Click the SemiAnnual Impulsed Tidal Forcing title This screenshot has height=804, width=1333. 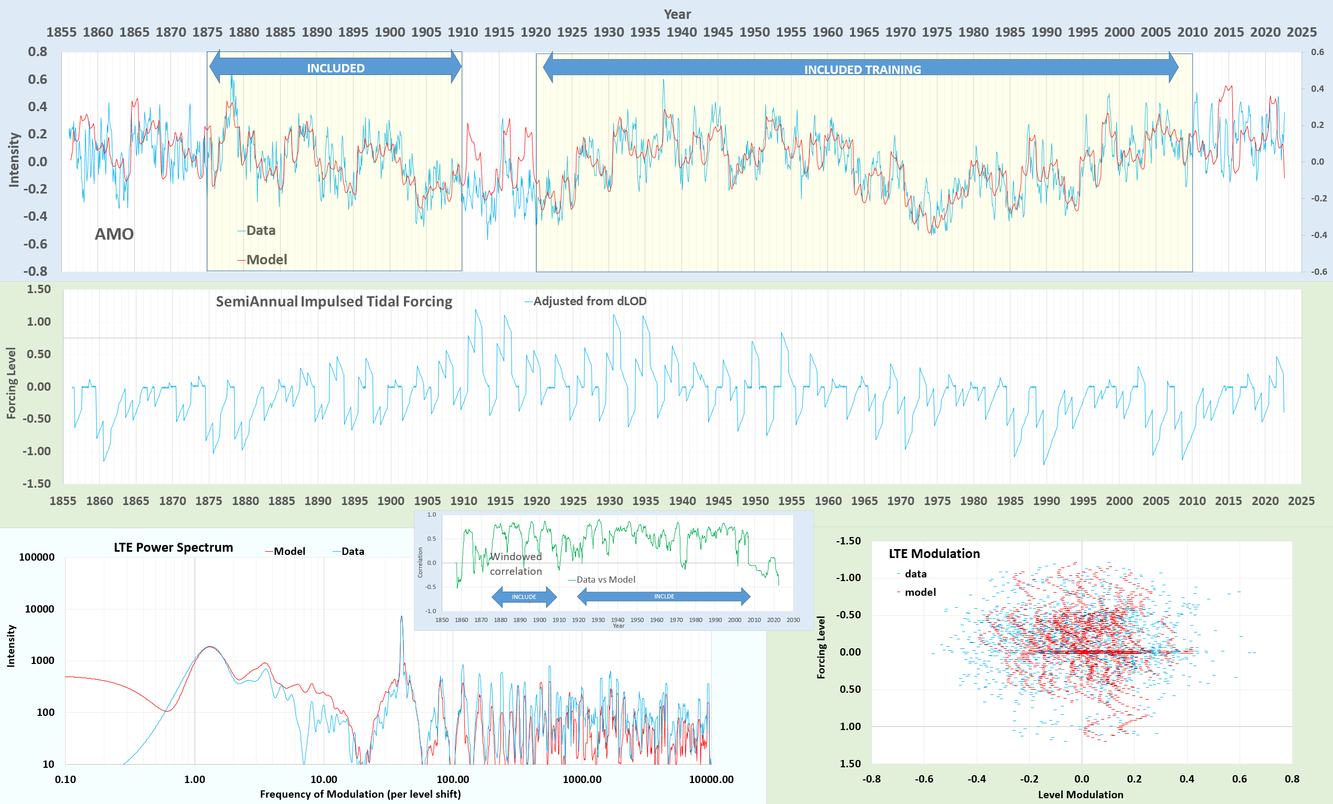point(334,301)
